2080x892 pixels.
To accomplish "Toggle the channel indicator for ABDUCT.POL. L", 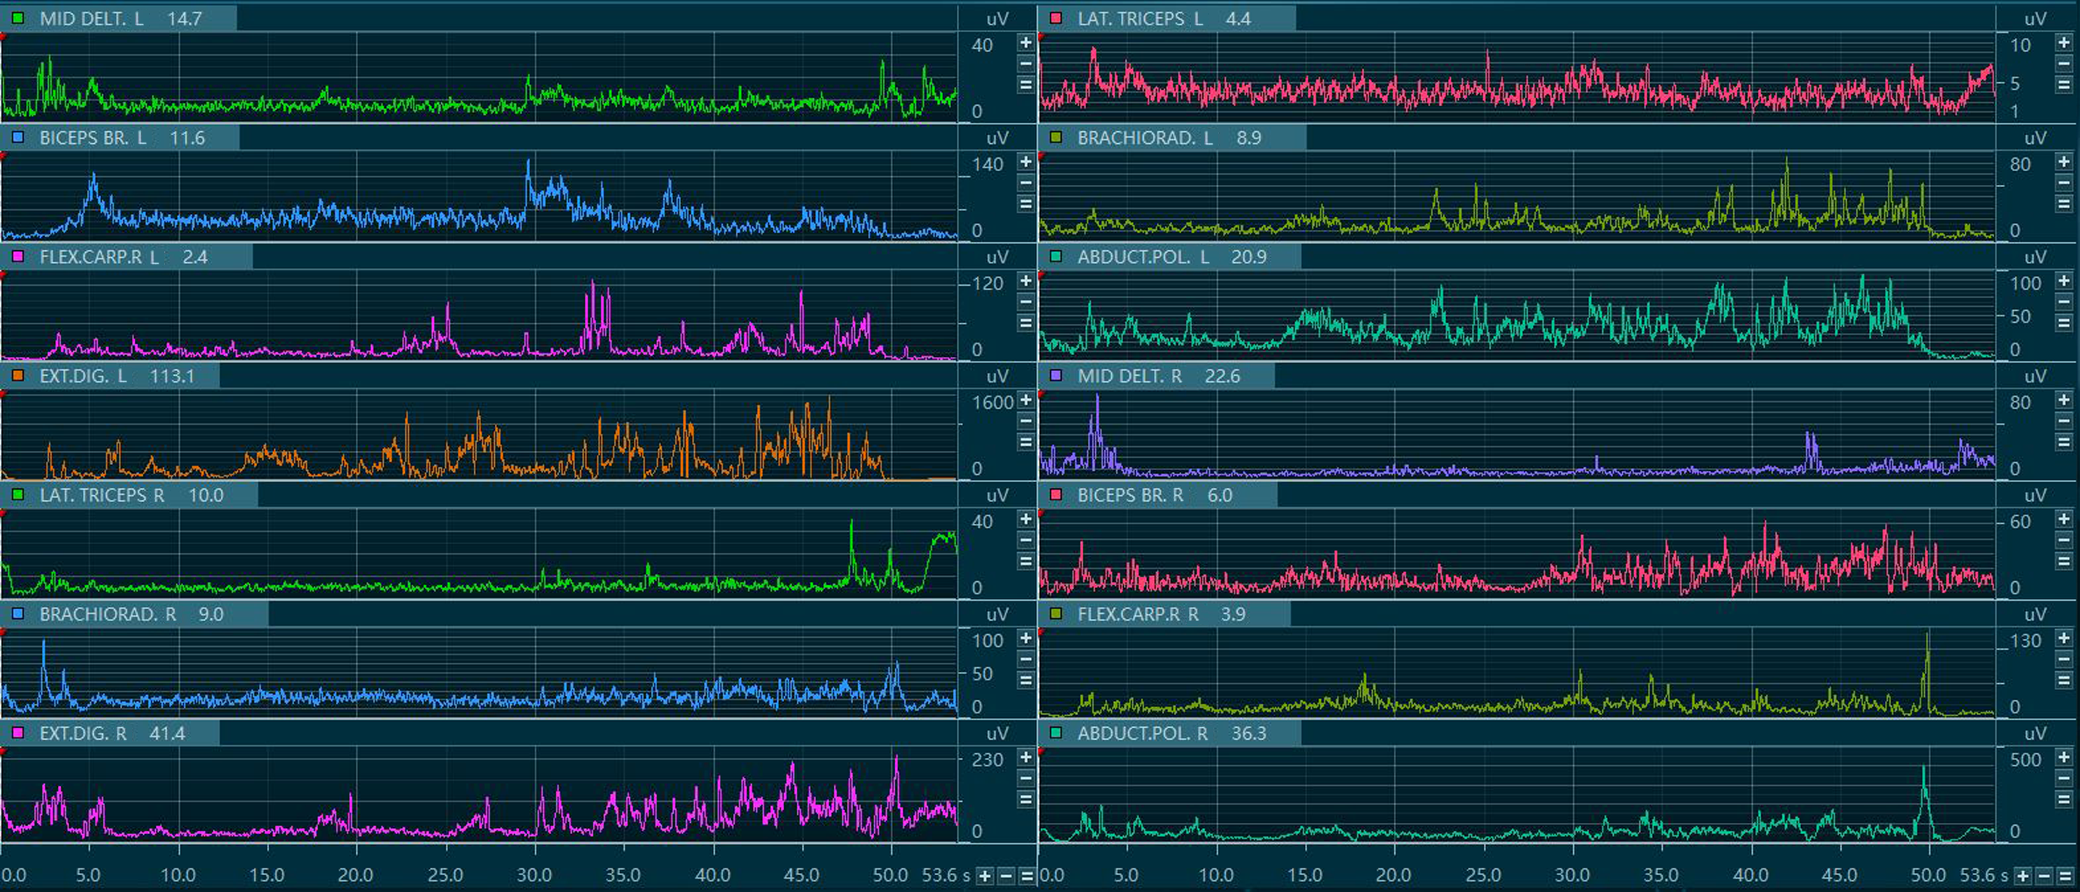I will point(1055,256).
